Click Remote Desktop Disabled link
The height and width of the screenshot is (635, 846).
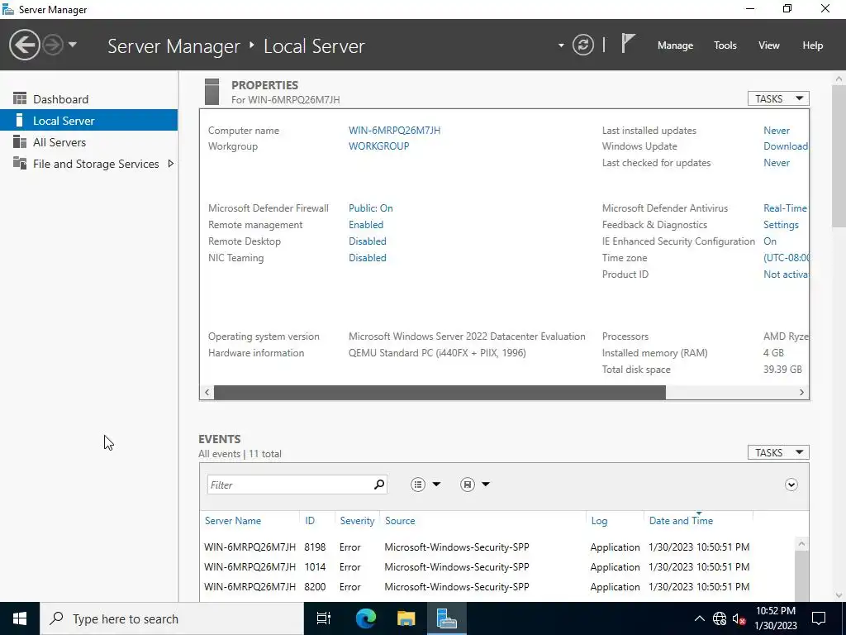point(368,241)
